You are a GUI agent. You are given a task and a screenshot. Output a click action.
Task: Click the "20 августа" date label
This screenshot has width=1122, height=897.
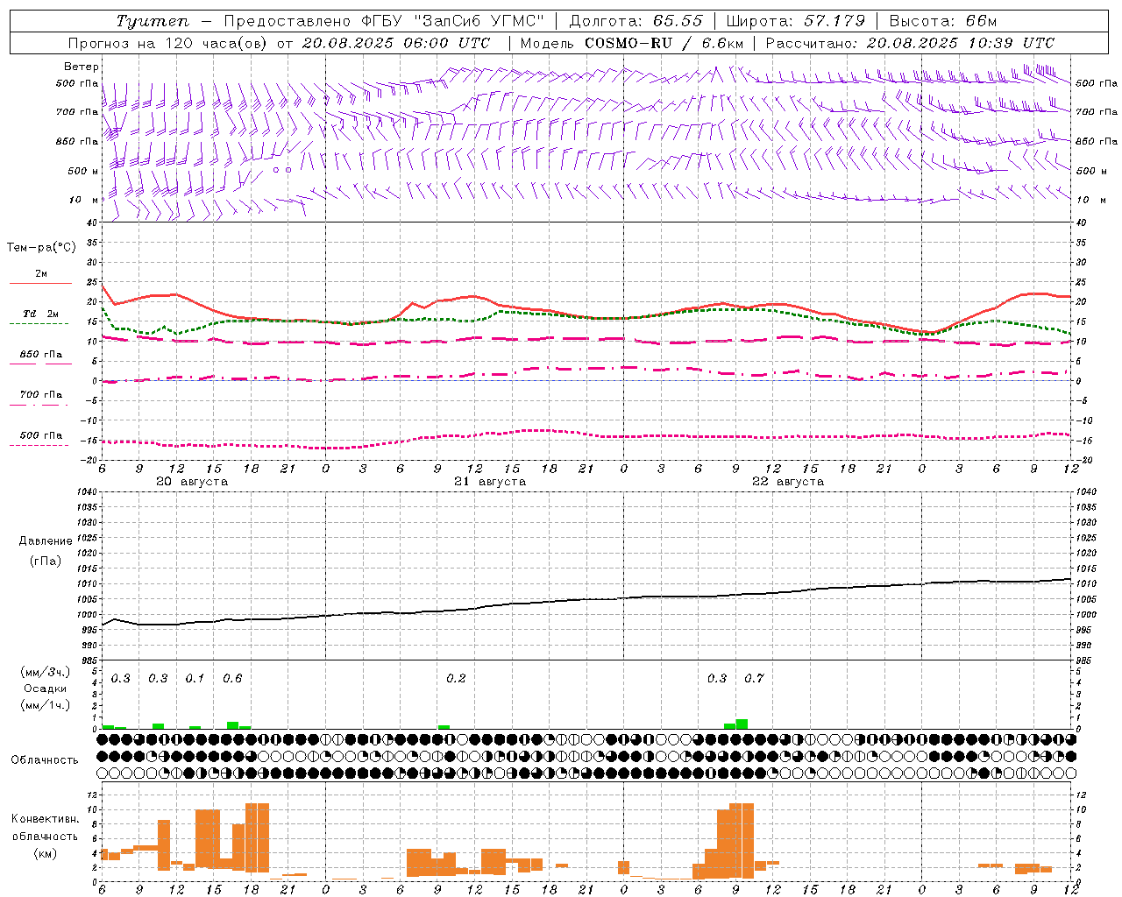[x=192, y=482]
